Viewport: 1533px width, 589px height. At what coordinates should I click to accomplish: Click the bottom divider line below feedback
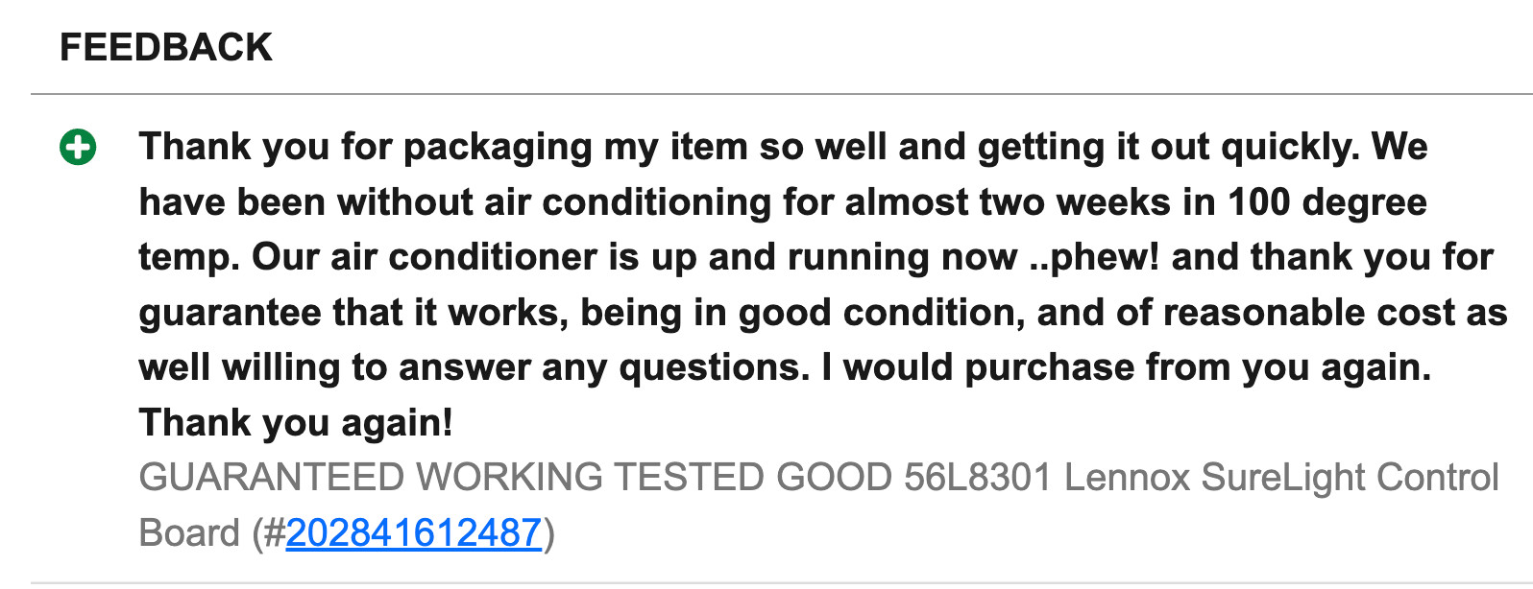pyautogui.click(x=782, y=582)
